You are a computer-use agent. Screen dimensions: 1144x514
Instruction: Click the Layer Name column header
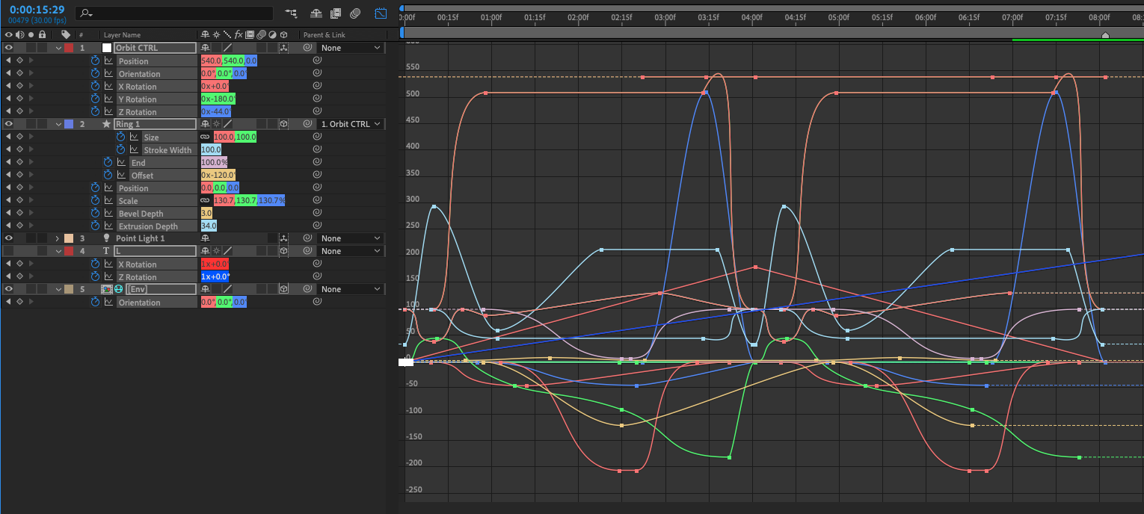(x=122, y=35)
